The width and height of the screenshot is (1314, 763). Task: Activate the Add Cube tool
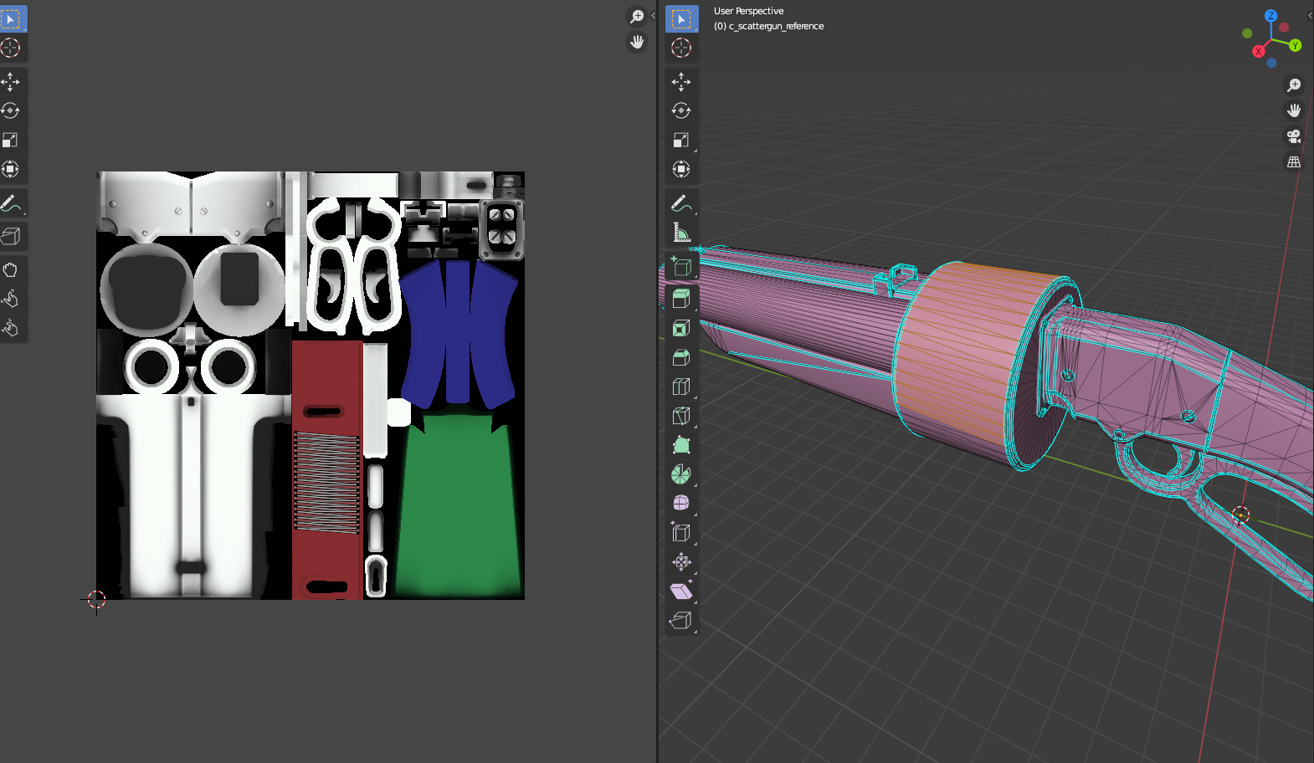[681, 266]
